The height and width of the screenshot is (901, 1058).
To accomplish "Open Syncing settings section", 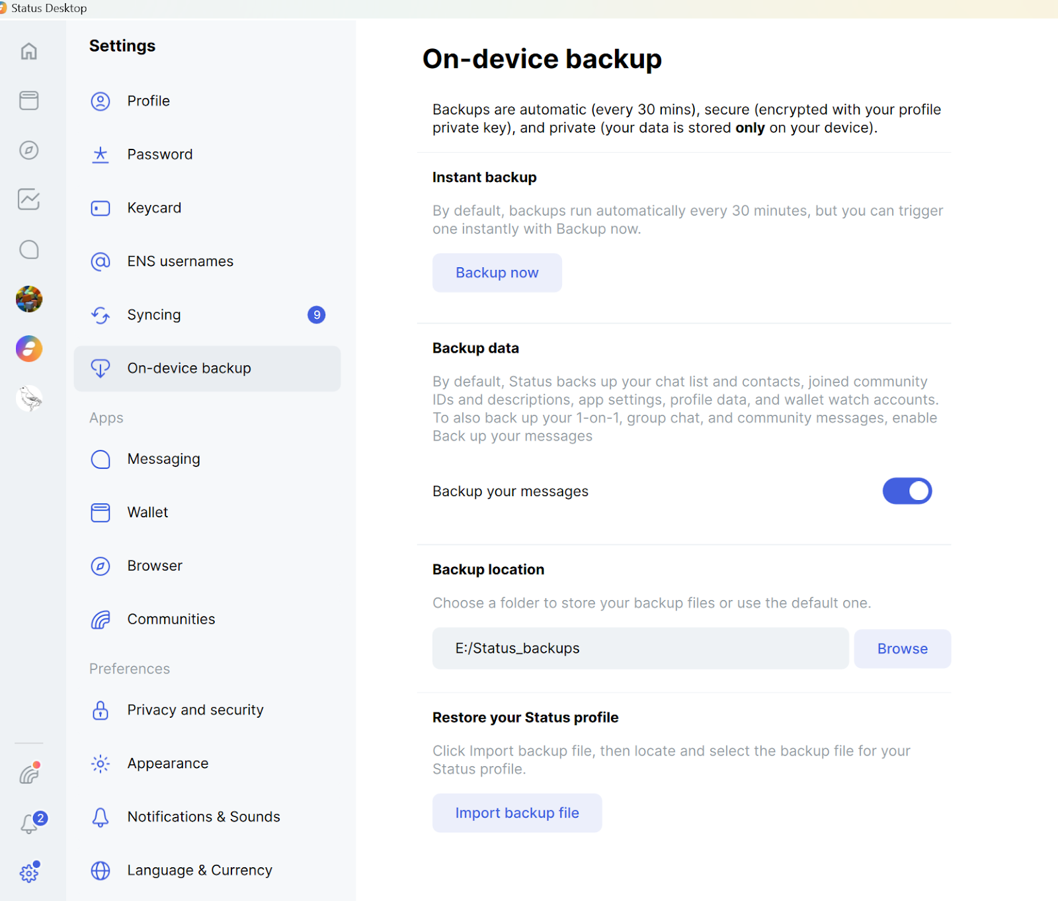I will pos(153,315).
